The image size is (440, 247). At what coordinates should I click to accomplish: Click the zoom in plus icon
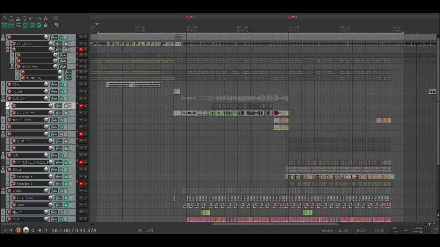[x=429, y=224]
